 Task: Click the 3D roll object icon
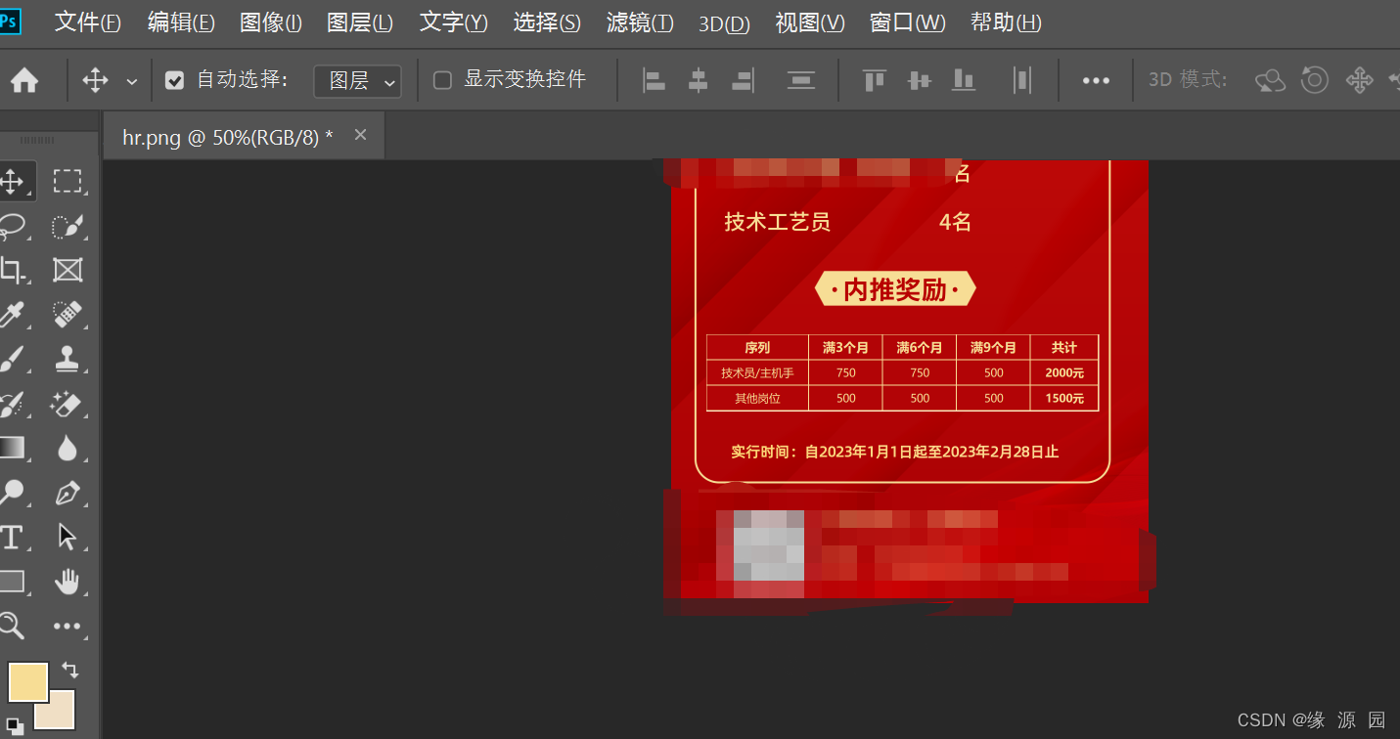[1314, 80]
